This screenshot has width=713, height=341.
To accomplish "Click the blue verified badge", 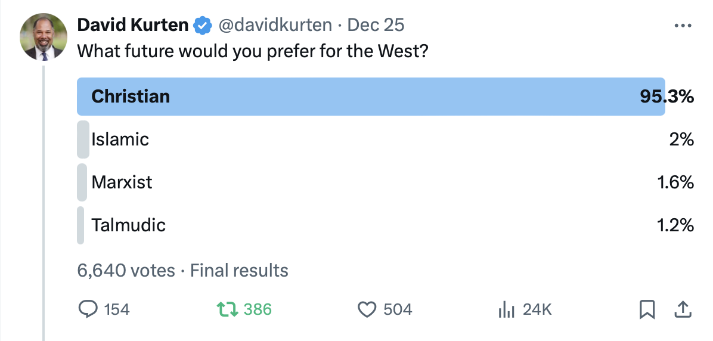I will [203, 26].
